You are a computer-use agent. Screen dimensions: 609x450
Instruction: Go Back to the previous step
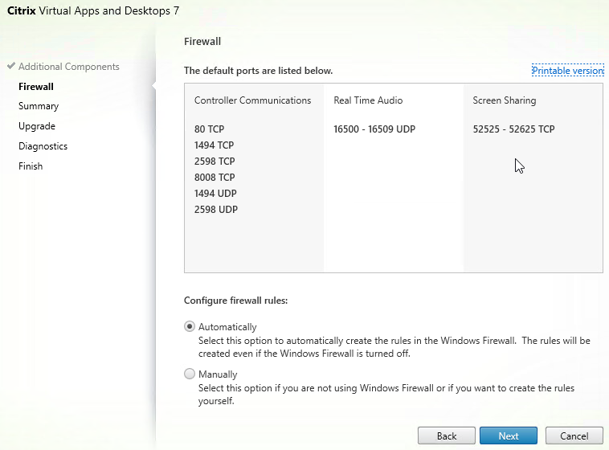pos(447,436)
